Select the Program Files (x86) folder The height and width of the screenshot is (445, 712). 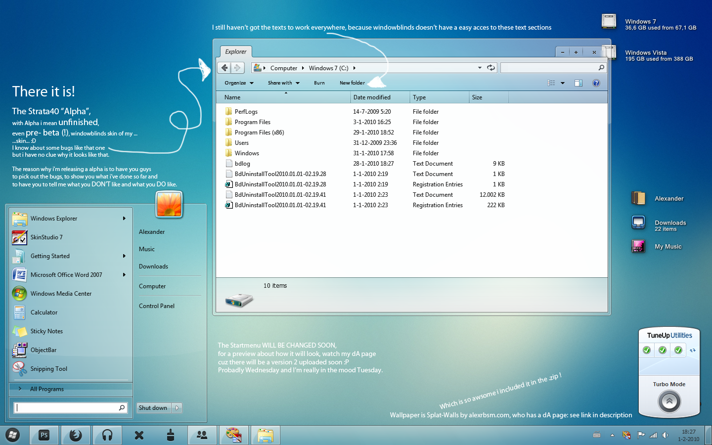coord(259,133)
